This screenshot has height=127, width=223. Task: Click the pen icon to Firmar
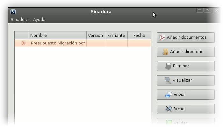pyautogui.click(x=169, y=109)
